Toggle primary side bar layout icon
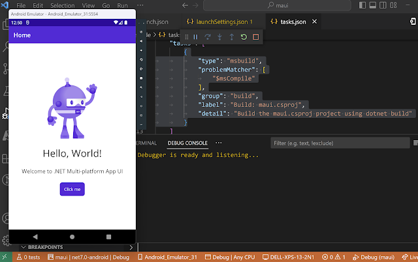 click(x=362, y=5)
